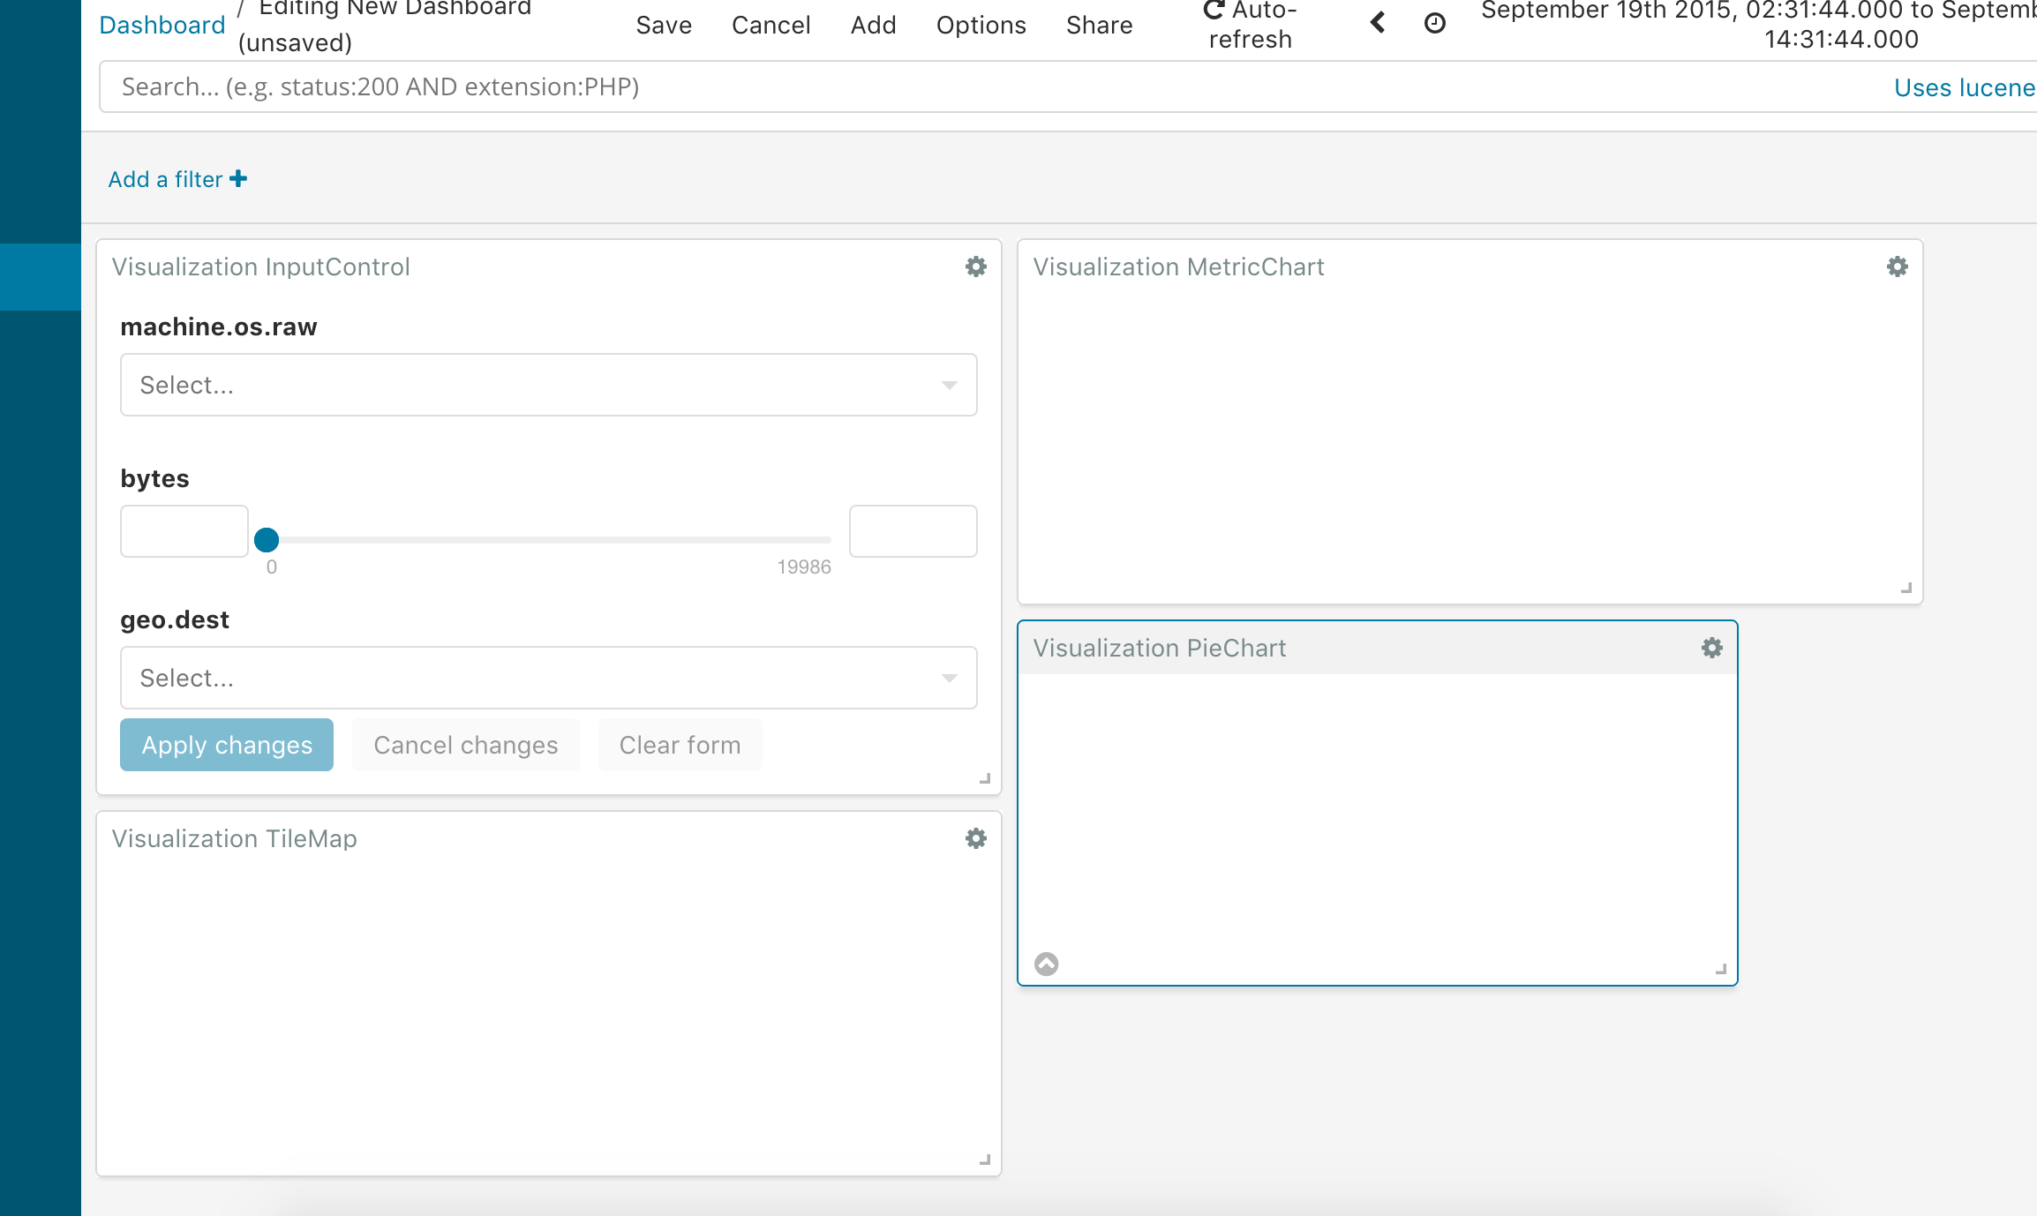Click the 19986 slider maximum label
2037x1216 pixels.
(x=803, y=567)
